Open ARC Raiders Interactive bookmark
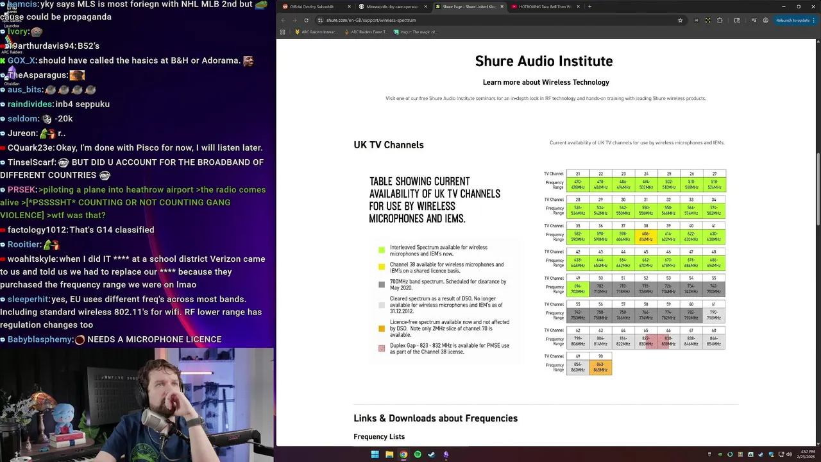Viewport: 821px width, 462px height. click(x=316, y=31)
